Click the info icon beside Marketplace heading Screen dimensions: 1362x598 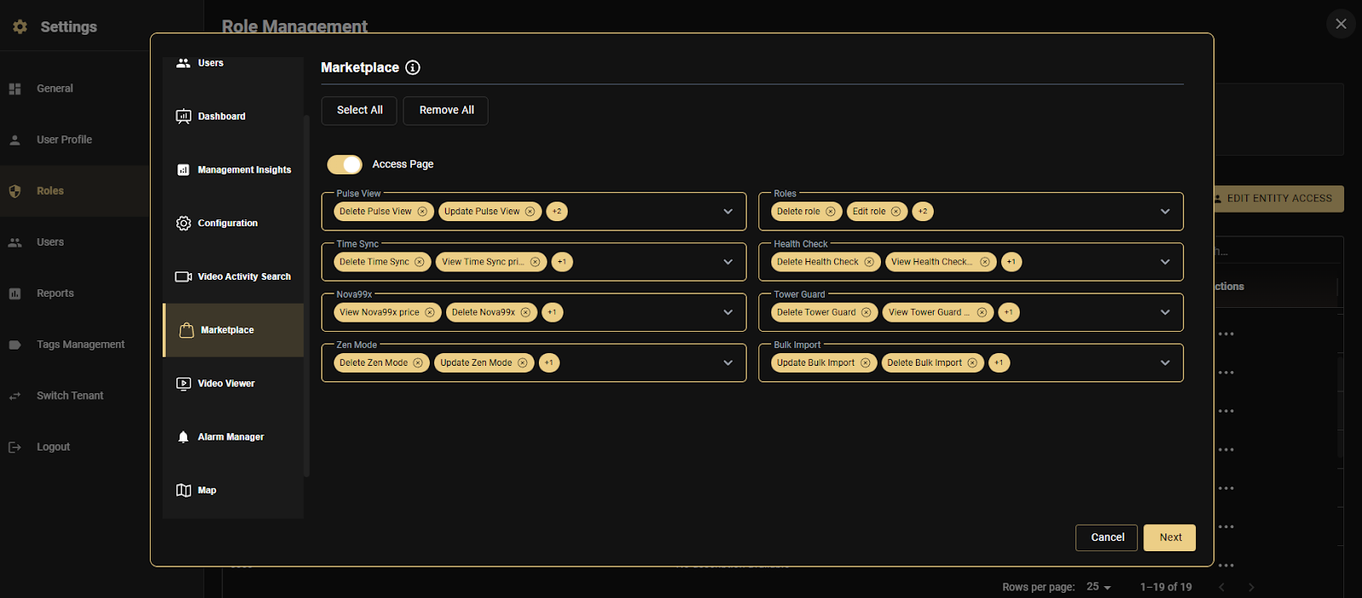(413, 67)
